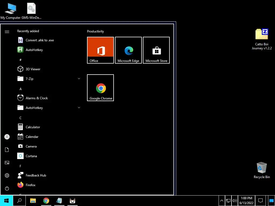Open network status tray icon
The width and height of the screenshot is (275, 206).
click(x=228, y=201)
